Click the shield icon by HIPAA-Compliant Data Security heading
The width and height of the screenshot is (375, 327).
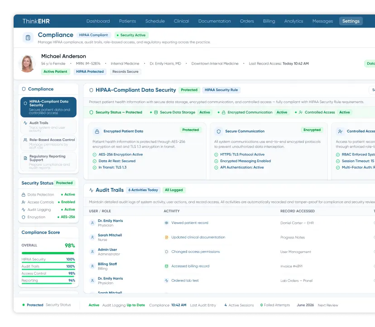pos(91,90)
